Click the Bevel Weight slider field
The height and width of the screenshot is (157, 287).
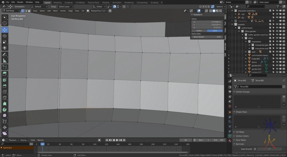click(207, 37)
